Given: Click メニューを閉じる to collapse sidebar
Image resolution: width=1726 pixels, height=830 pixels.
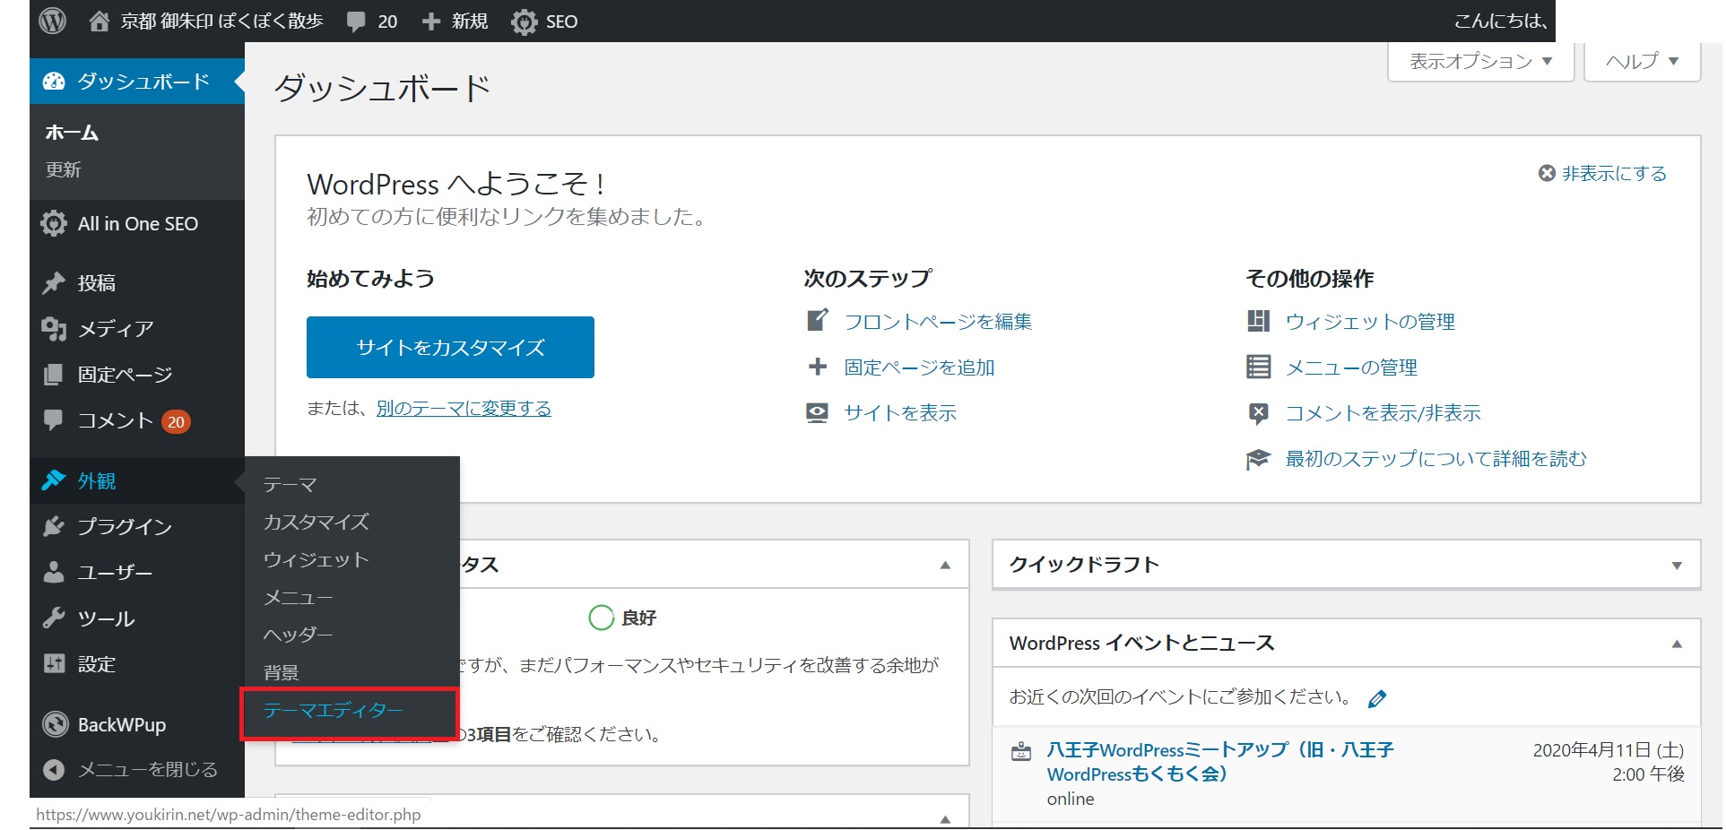Looking at the screenshot, I should [147, 769].
